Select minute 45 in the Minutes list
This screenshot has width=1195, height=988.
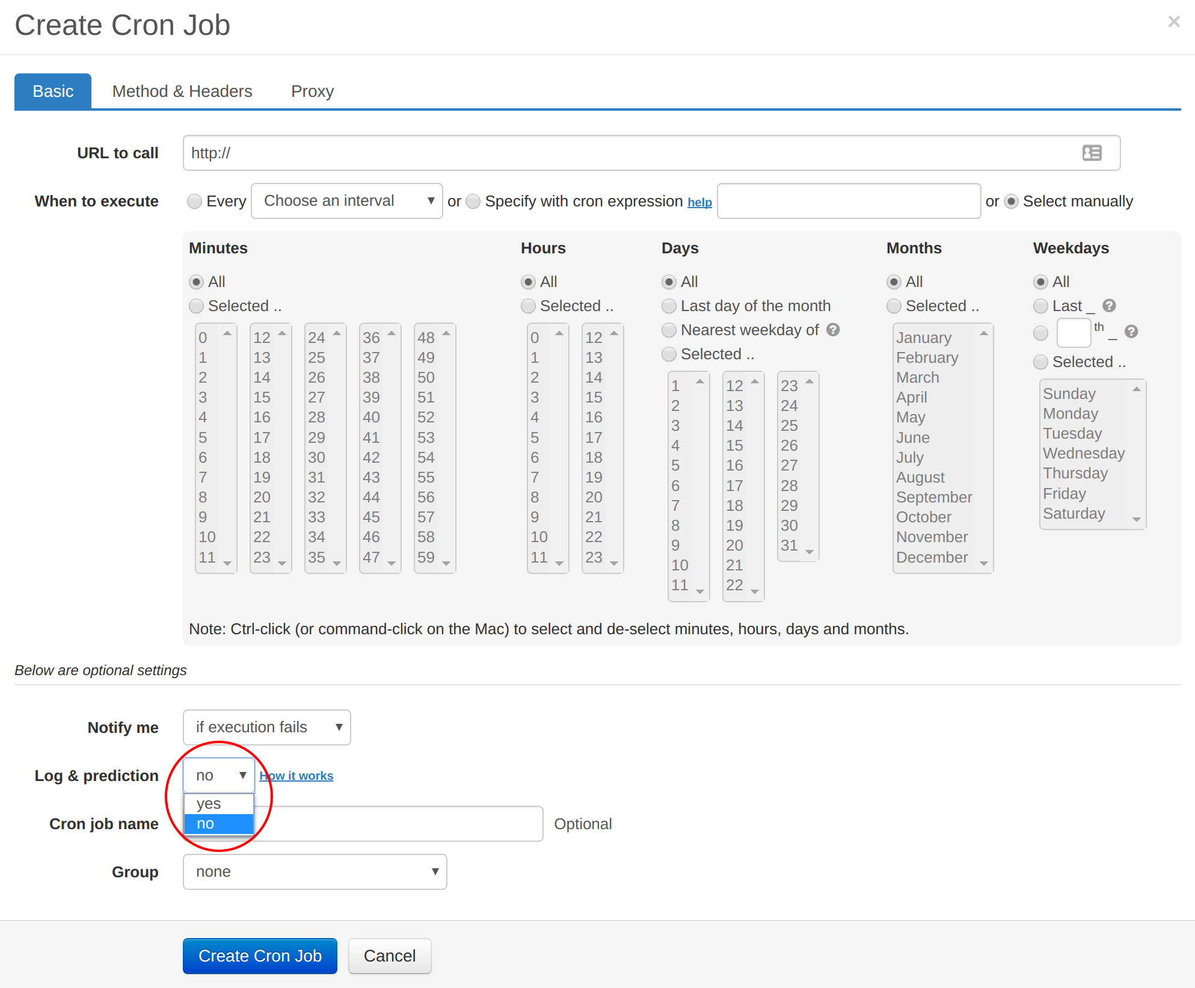[371, 517]
